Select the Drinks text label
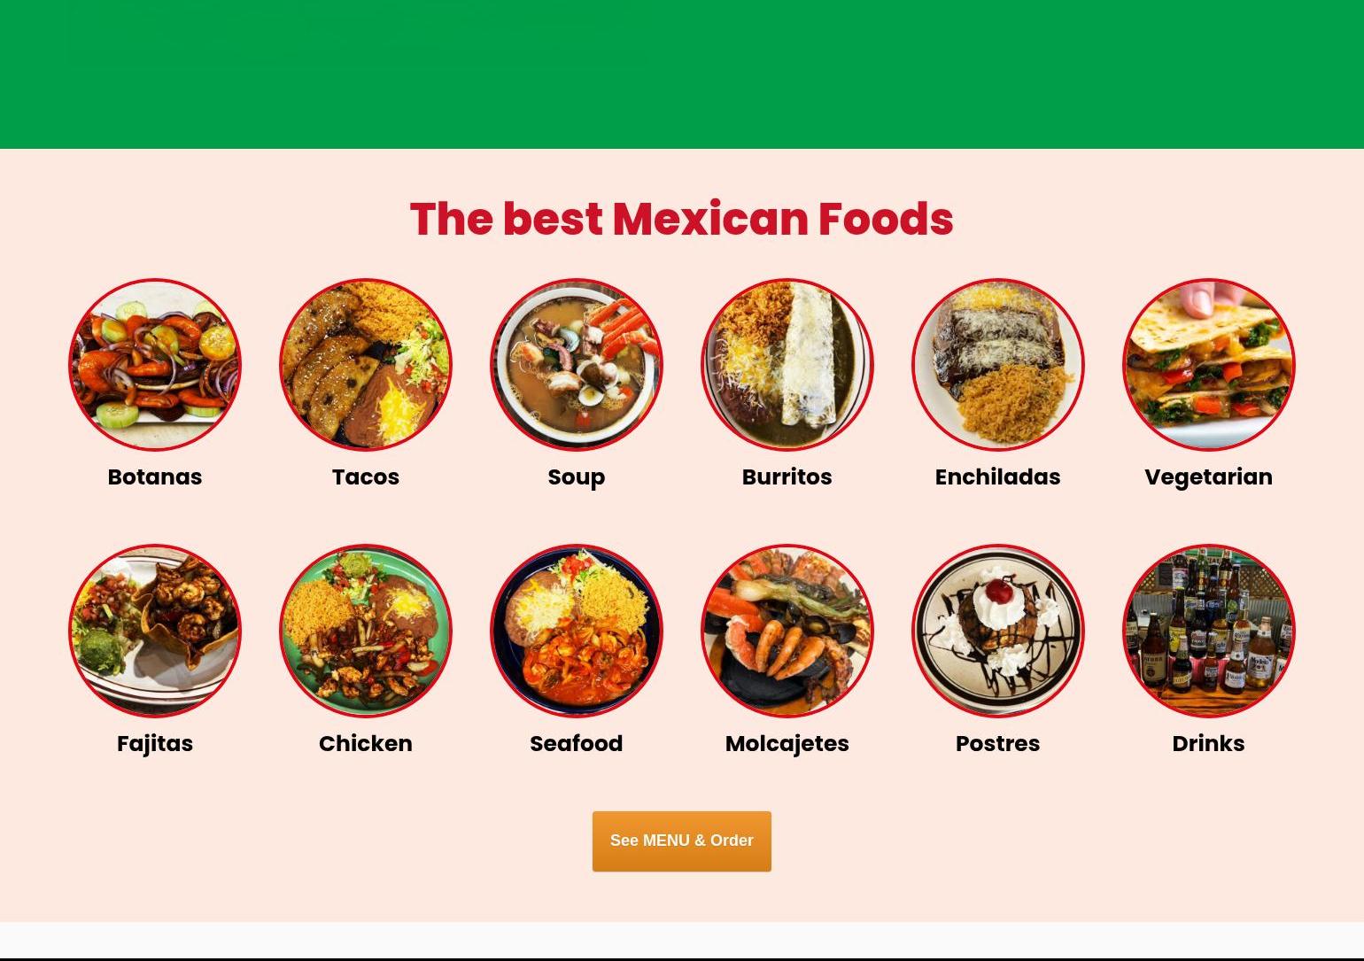Viewport: 1364px width, 961px height. [1209, 743]
